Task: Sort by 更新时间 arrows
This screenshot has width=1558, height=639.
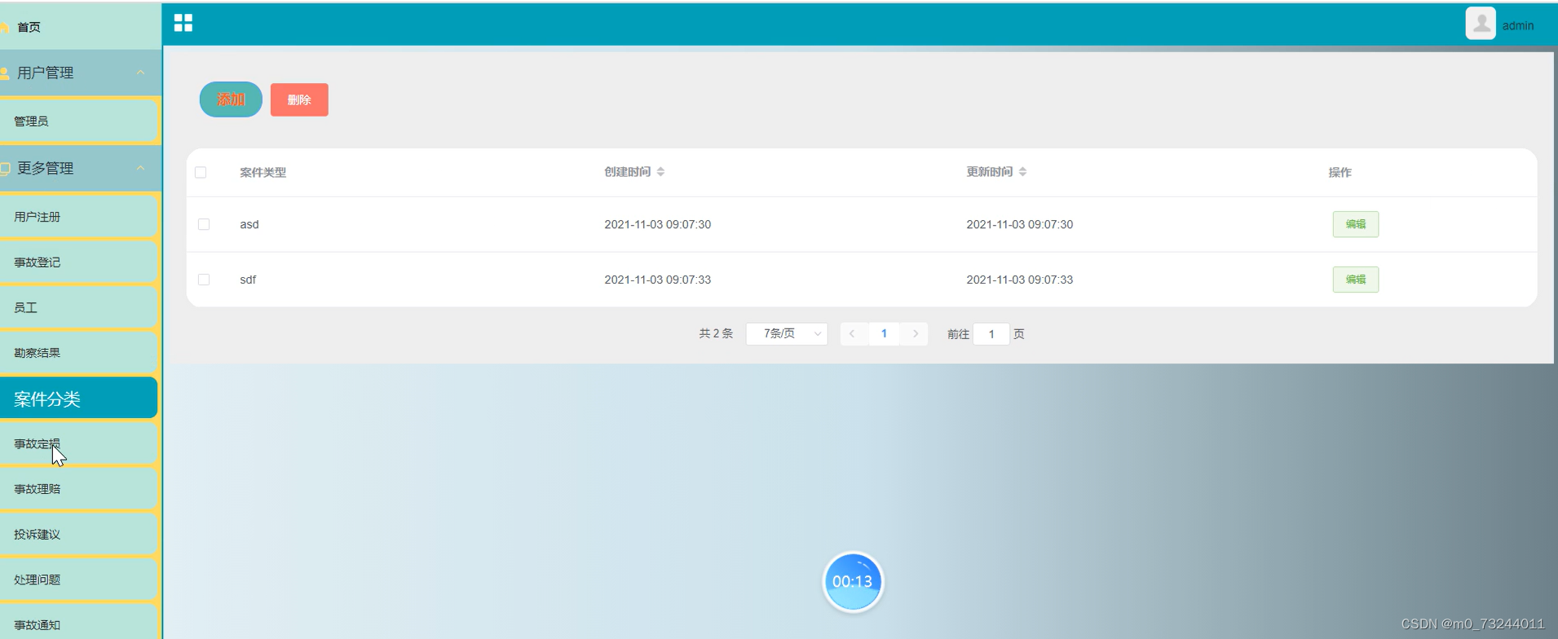Action: point(1022,172)
